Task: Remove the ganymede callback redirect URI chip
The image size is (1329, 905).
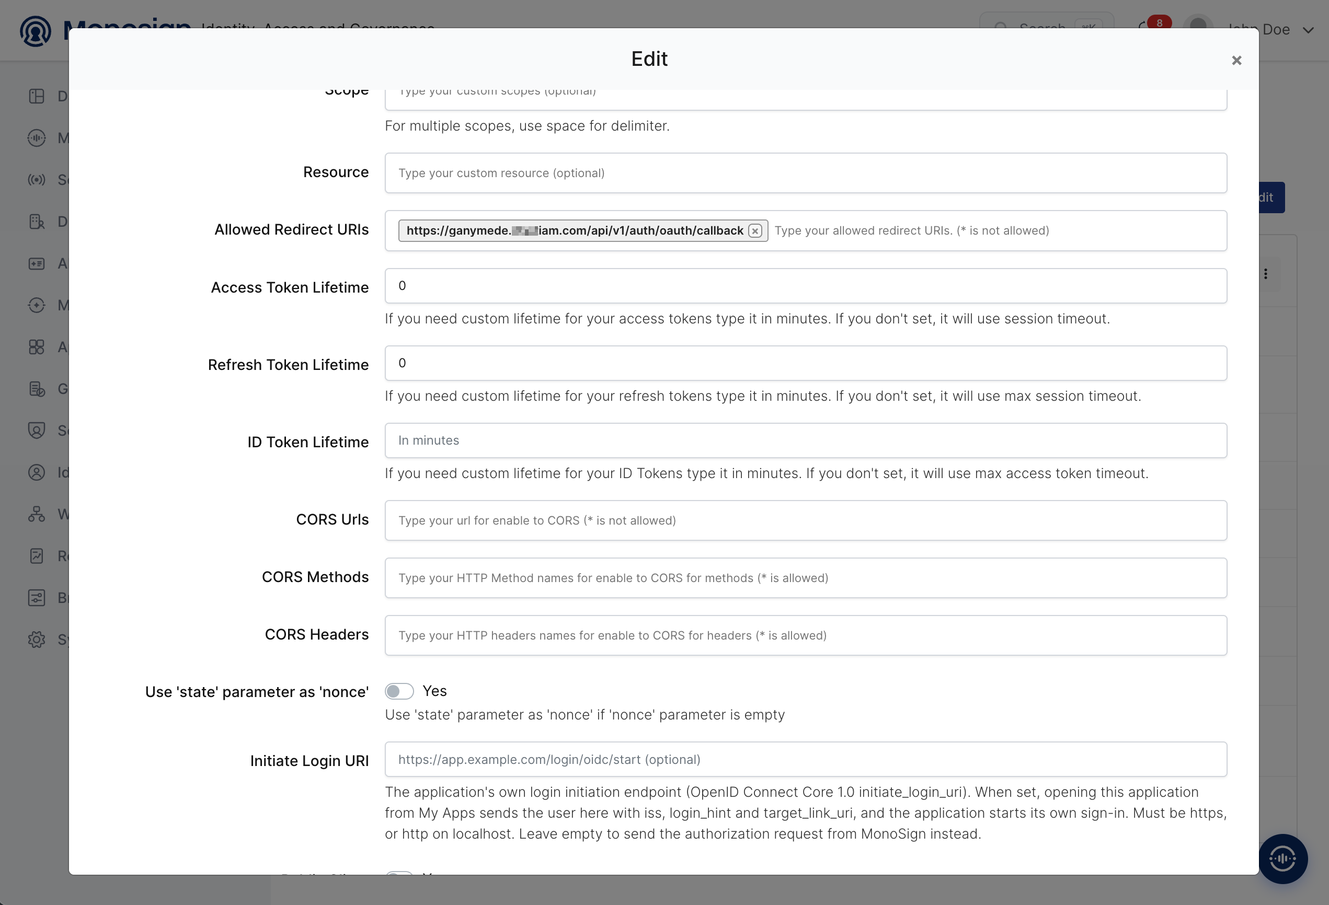Action: pos(755,231)
